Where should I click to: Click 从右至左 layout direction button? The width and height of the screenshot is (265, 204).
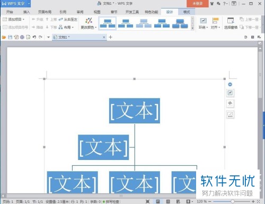[x=68, y=19]
